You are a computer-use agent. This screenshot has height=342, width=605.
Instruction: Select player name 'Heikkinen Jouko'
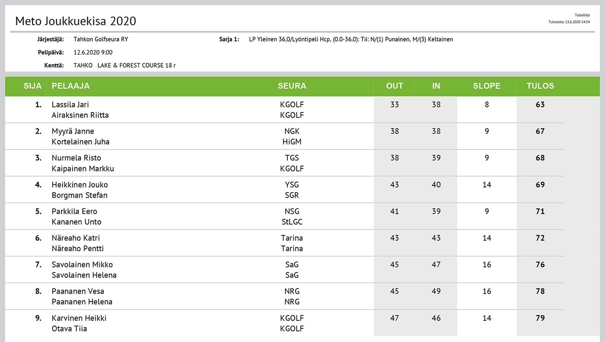80,185
